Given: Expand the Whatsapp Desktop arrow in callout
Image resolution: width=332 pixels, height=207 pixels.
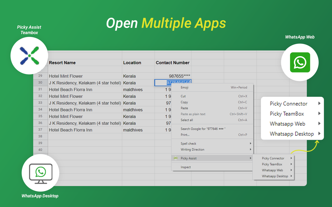Looking at the screenshot, I should click(x=319, y=134).
